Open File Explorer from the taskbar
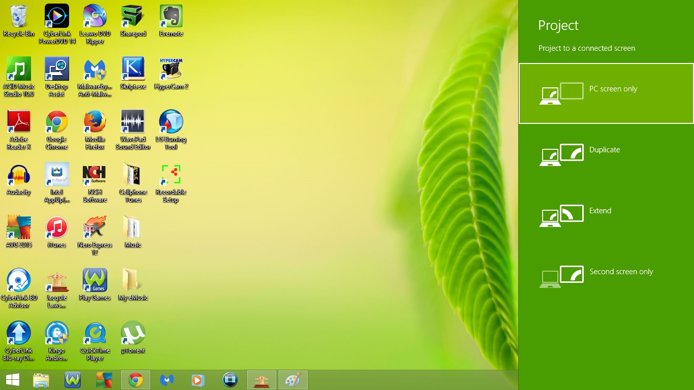 [41, 380]
